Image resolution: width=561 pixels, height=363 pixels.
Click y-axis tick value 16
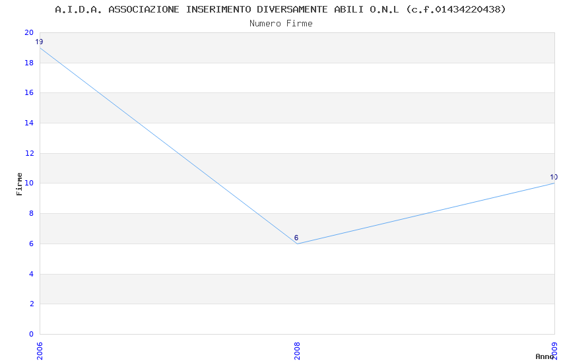[29, 92]
